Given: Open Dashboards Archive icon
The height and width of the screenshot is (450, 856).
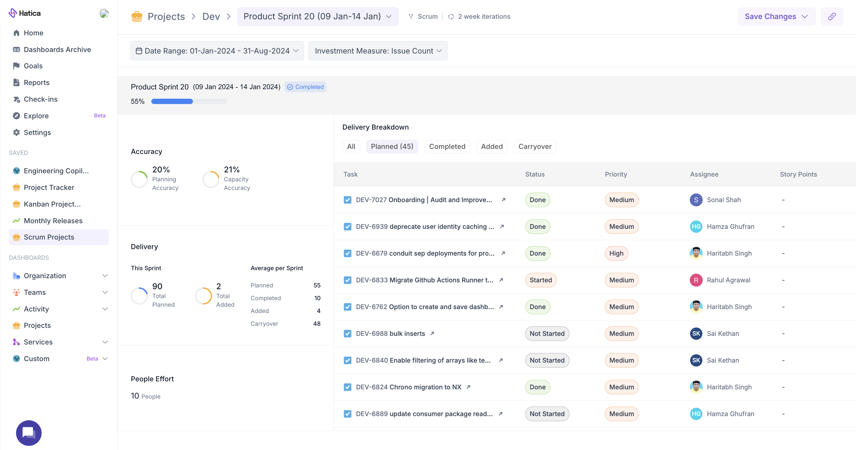Looking at the screenshot, I should pyautogui.click(x=16, y=50).
